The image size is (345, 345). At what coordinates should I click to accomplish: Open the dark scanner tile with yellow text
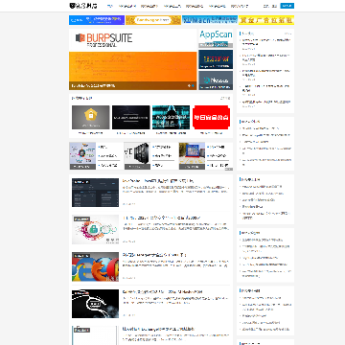[x=216, y=59]
